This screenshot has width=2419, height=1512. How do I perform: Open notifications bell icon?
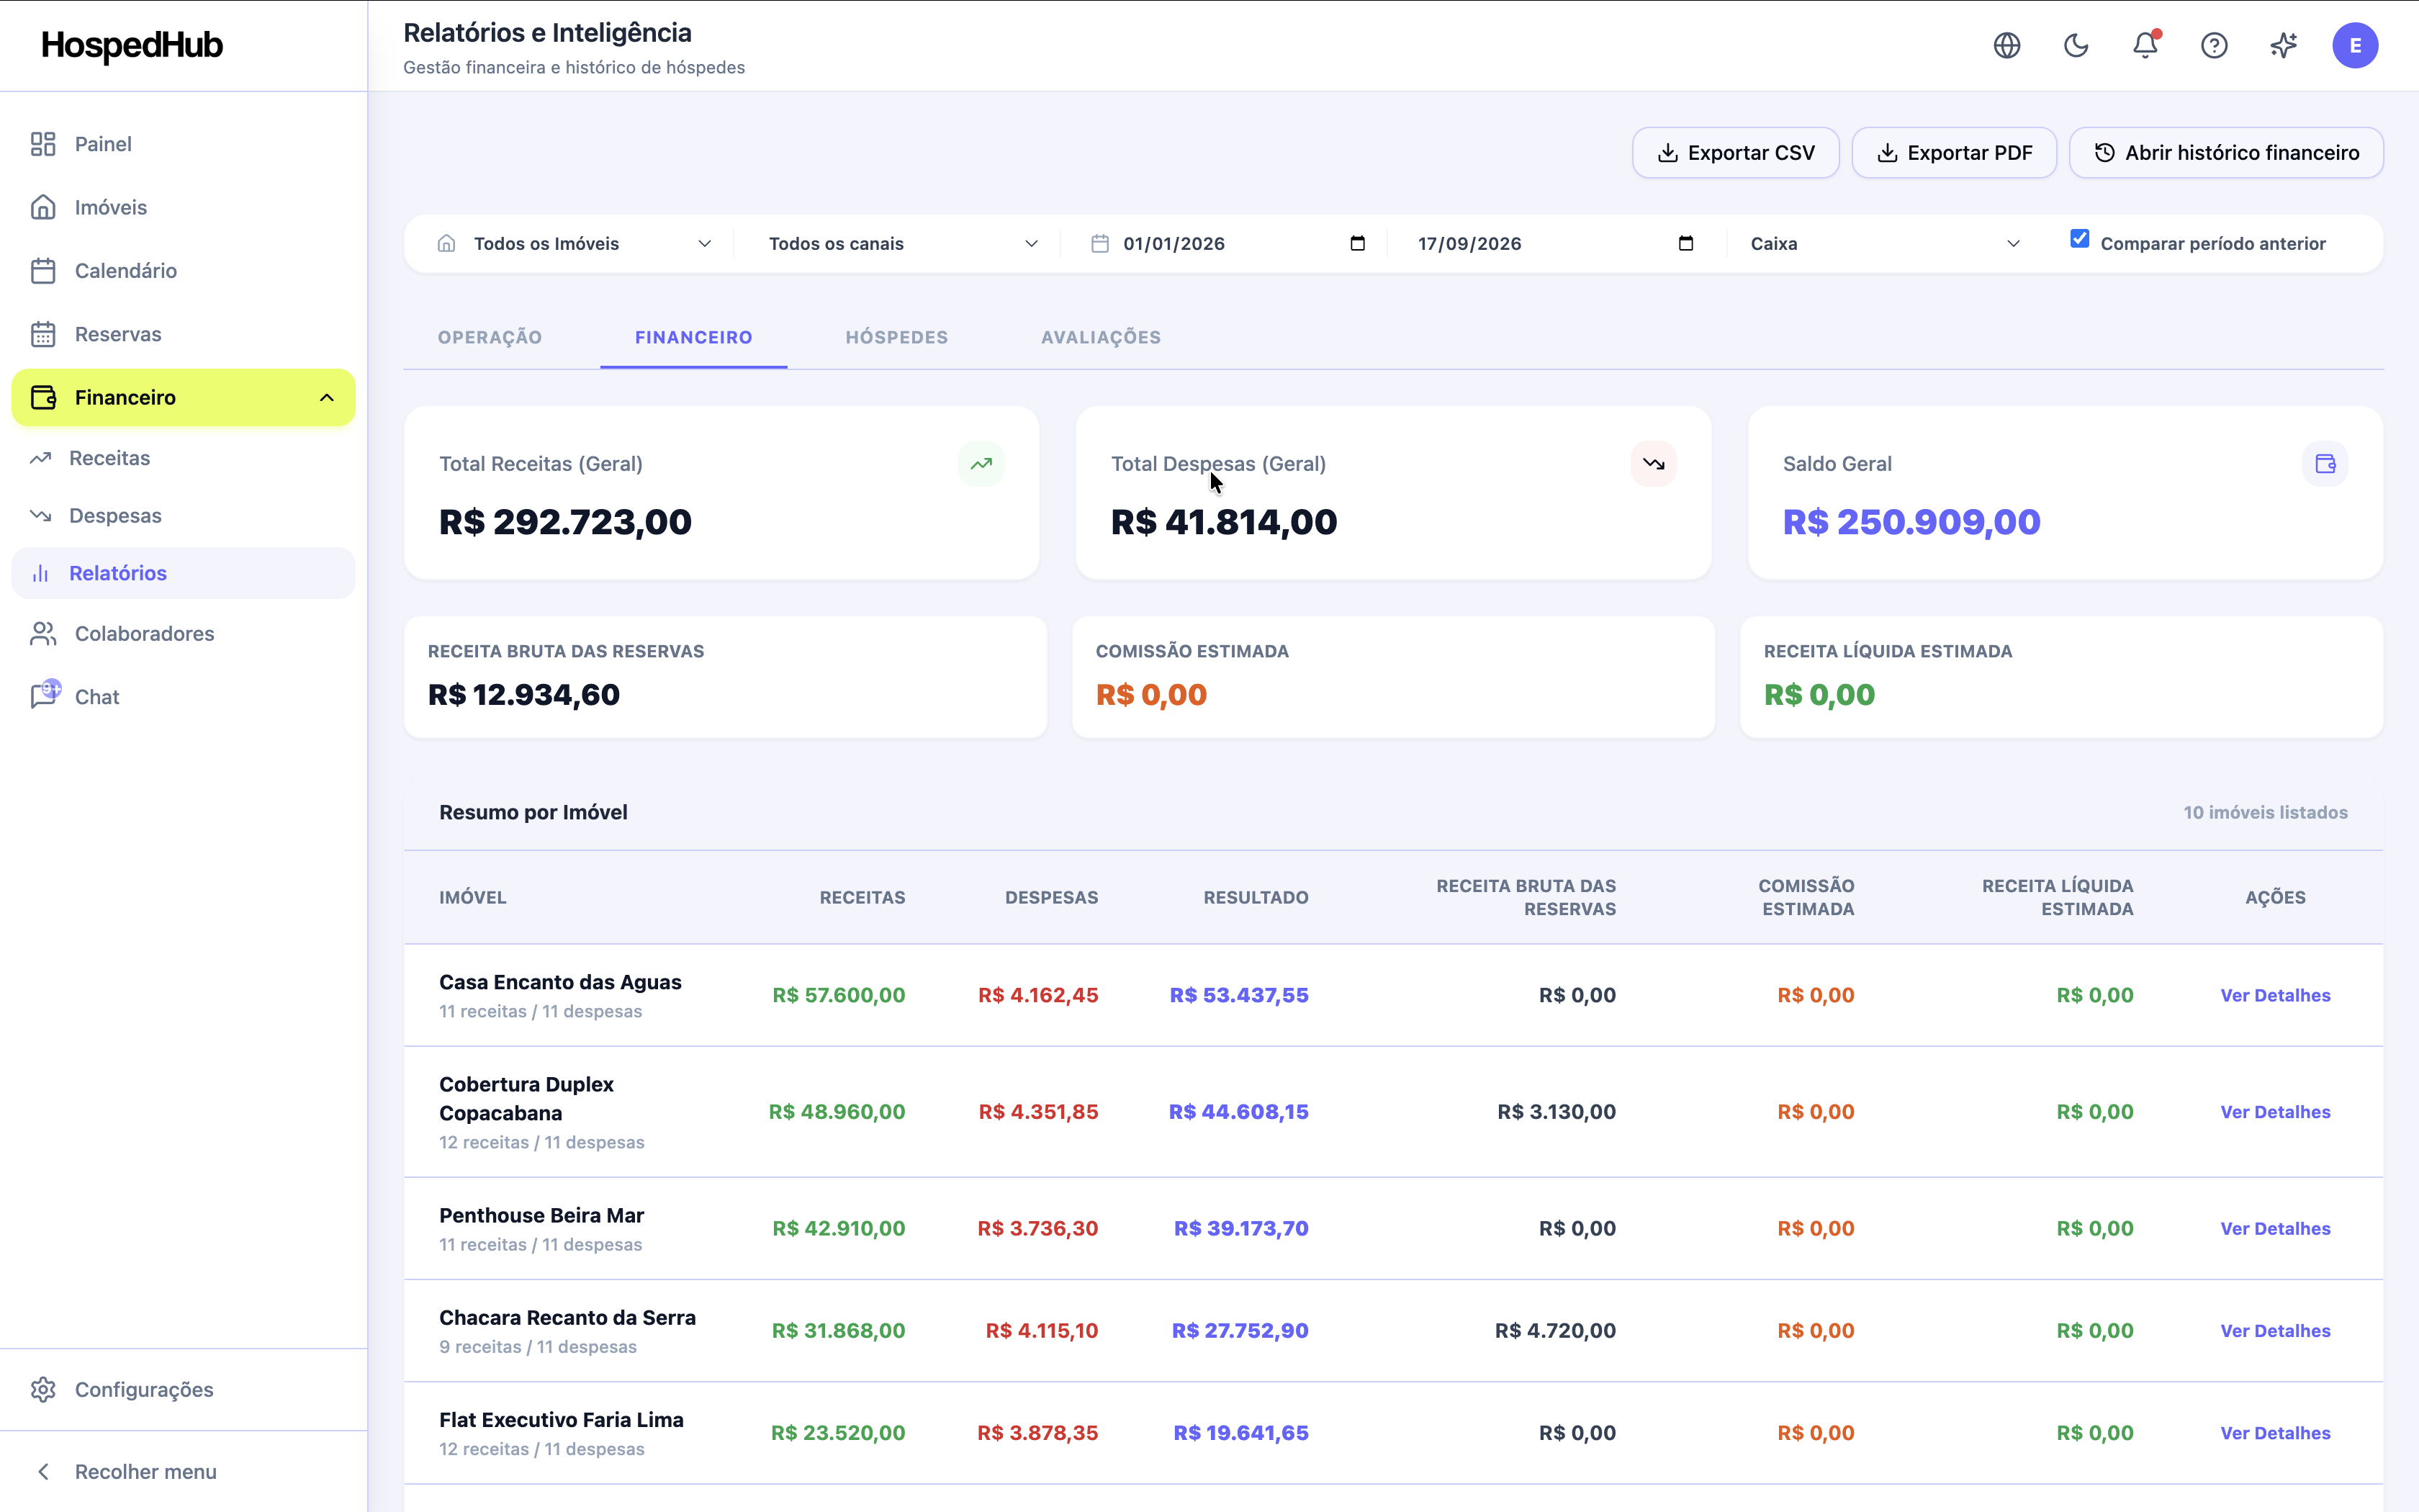click(2145, 45)
